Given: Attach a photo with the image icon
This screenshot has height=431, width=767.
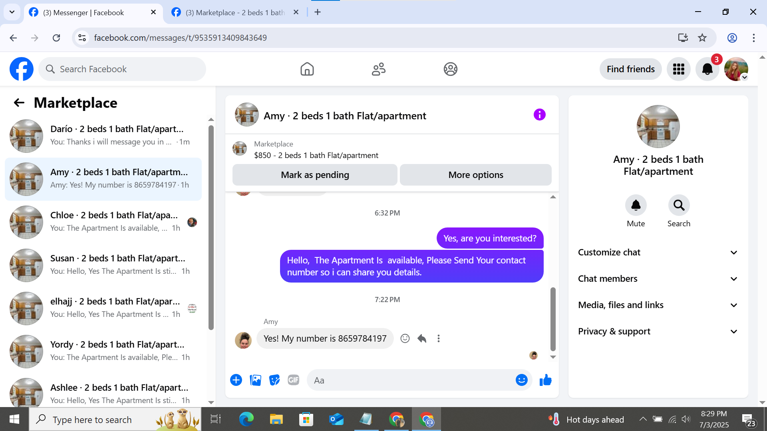Looking at the screenshot, I should (x=255, y=380).
